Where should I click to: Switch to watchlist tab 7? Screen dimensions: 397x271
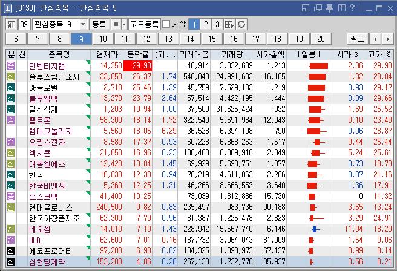point(38,39)
